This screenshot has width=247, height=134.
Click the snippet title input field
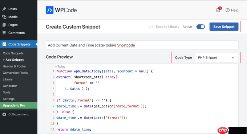pos(142,45)
